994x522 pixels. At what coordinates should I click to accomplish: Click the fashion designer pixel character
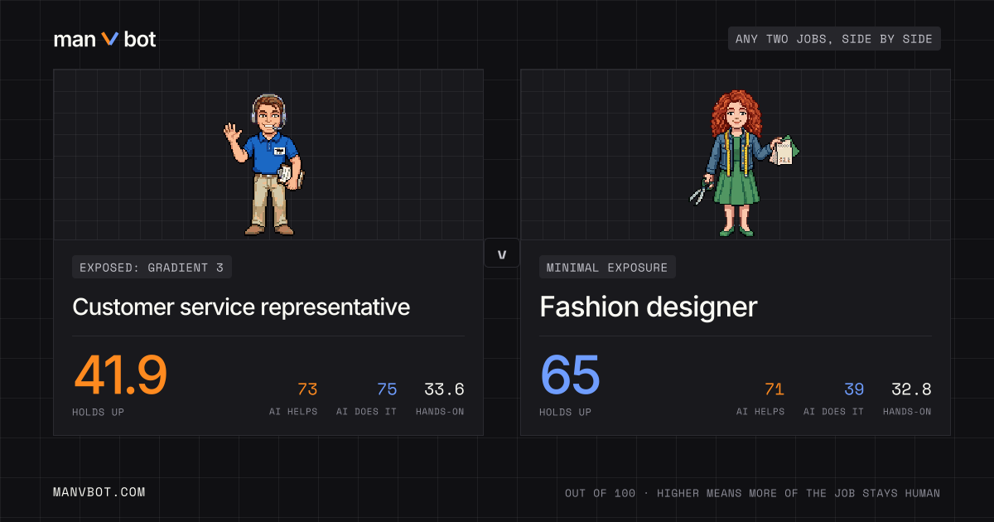click(743, 164)
